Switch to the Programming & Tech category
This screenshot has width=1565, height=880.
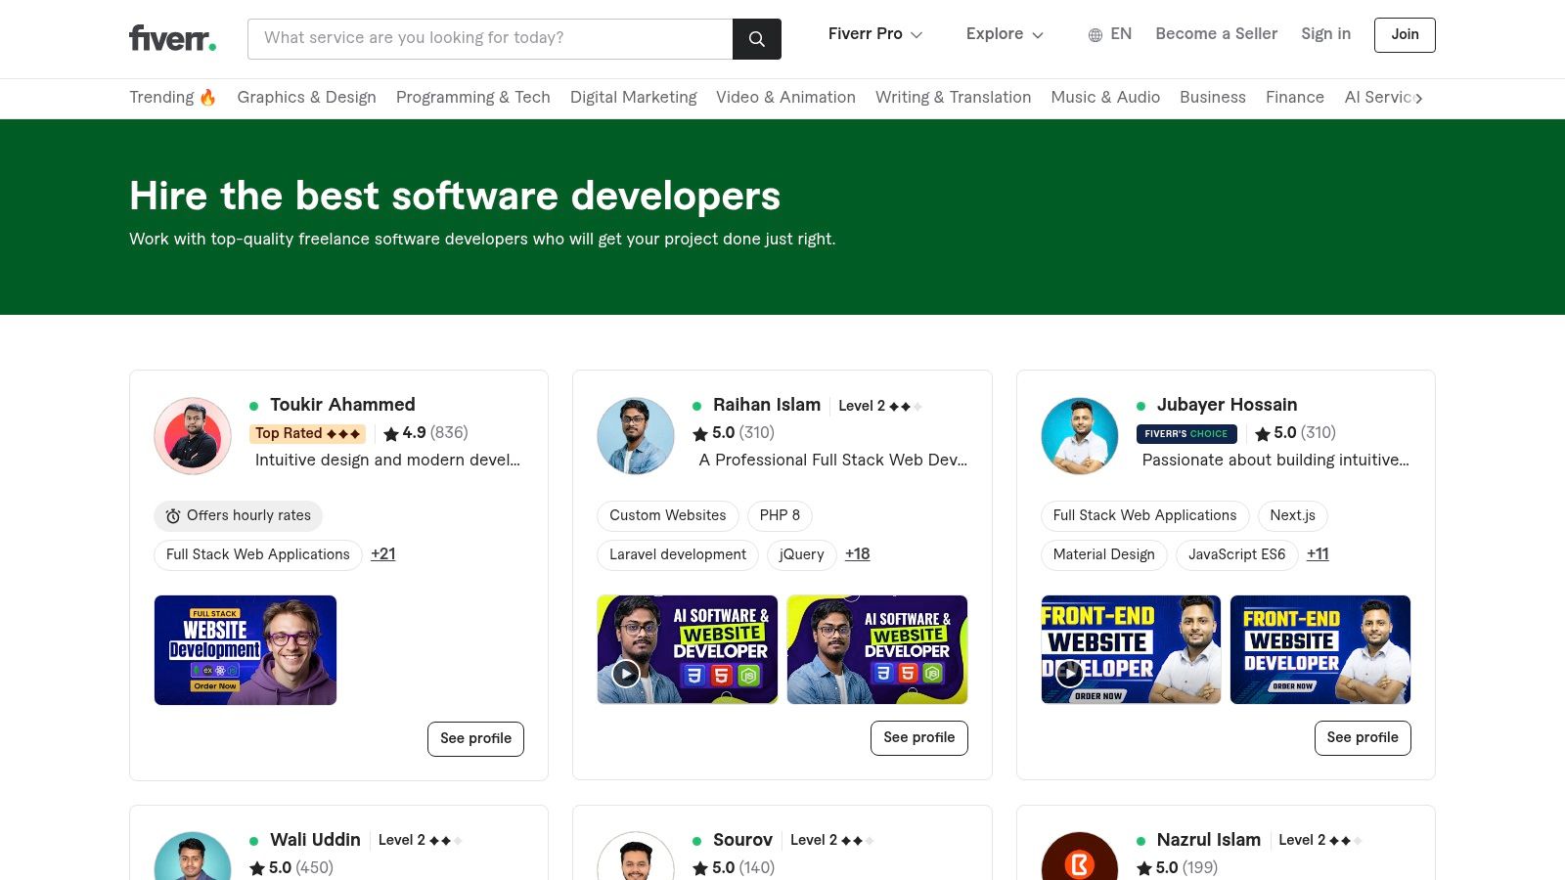coord(472,97)
